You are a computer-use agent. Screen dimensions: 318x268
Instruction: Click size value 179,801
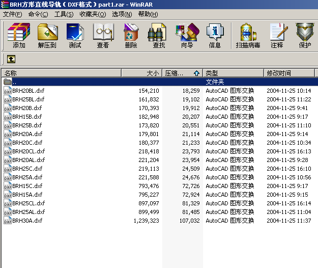[x=149, y=134]
